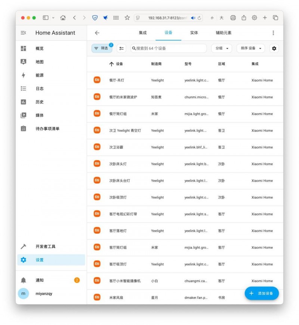Click the 日志 logbook list icon
This screenshot has width=299, height=325.
point(24,89)
